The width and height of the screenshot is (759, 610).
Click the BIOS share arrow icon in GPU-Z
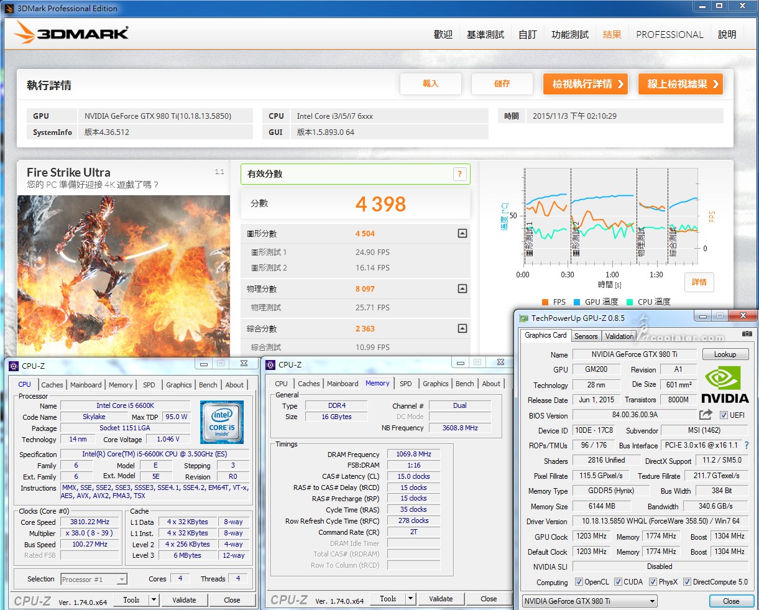tap(706, 415)
